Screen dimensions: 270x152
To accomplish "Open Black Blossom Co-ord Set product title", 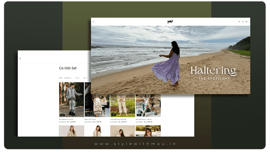I will (66, 119).
